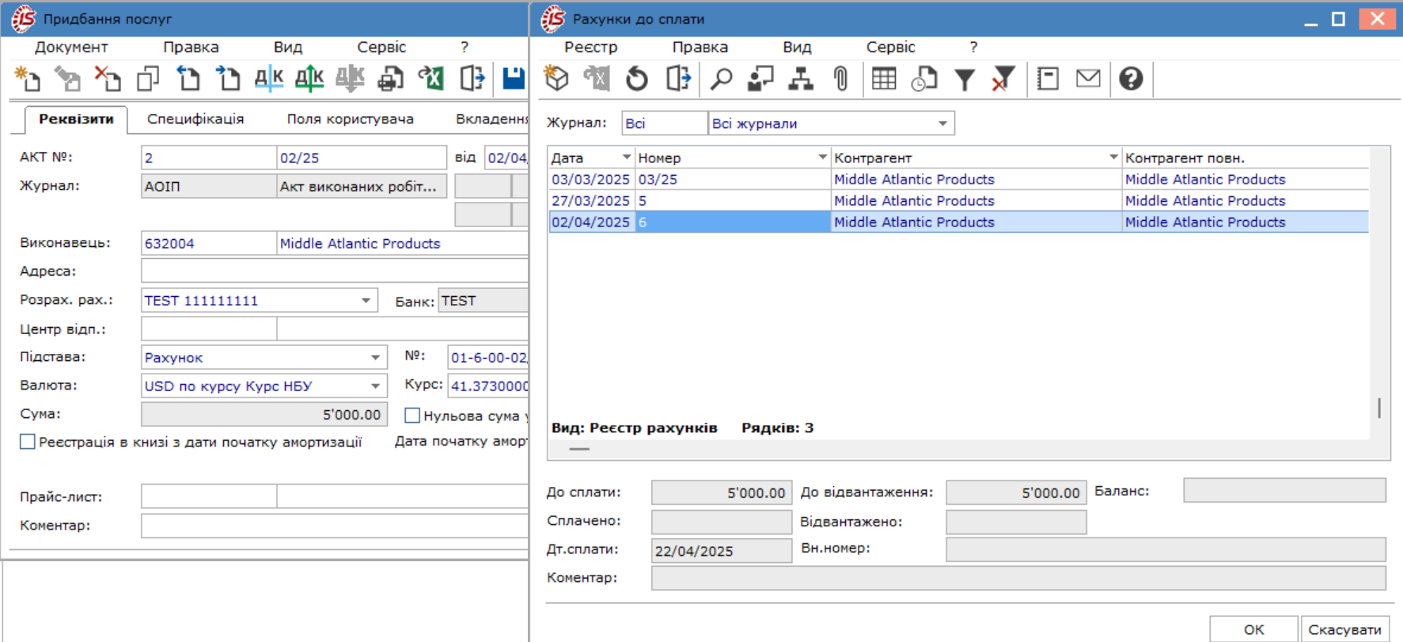Select the invoice row dated 03/03/2025
Screen dimensions: 1403x642
[958, 180]
